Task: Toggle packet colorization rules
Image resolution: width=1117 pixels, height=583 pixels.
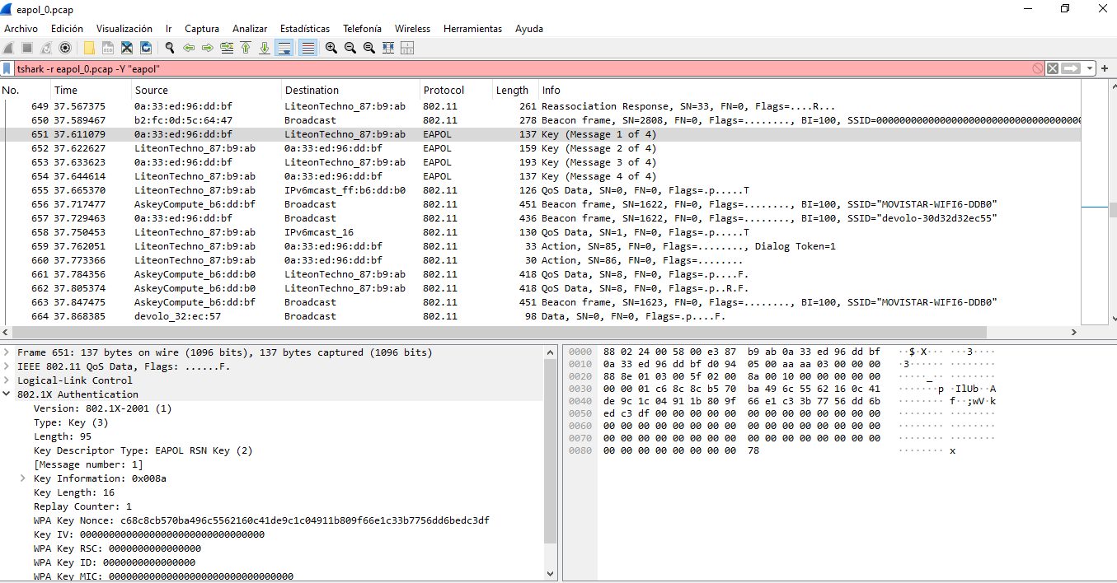Action: point(307,48)
